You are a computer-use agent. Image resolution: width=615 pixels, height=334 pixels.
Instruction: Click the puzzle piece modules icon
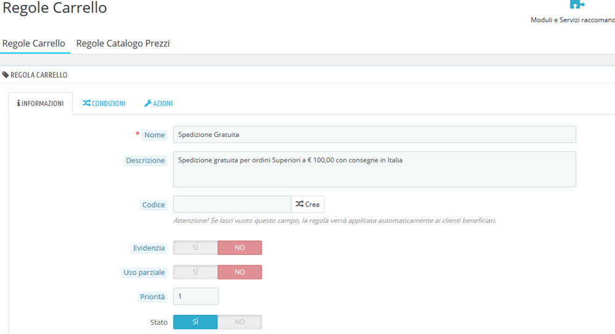click(x=577, y=4)
